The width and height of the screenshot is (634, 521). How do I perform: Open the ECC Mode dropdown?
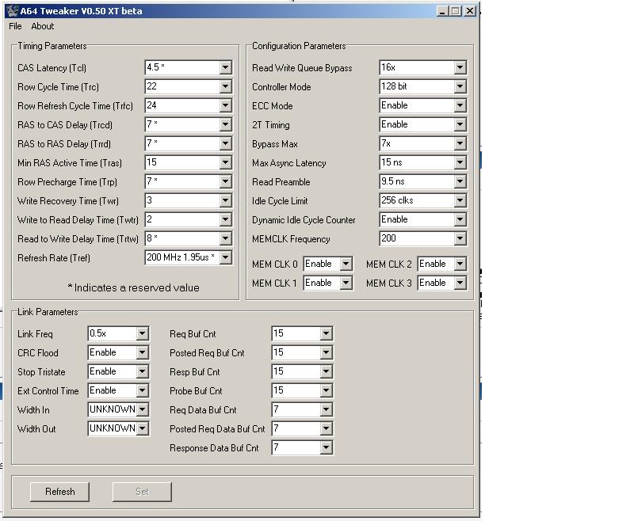point(460,105)
